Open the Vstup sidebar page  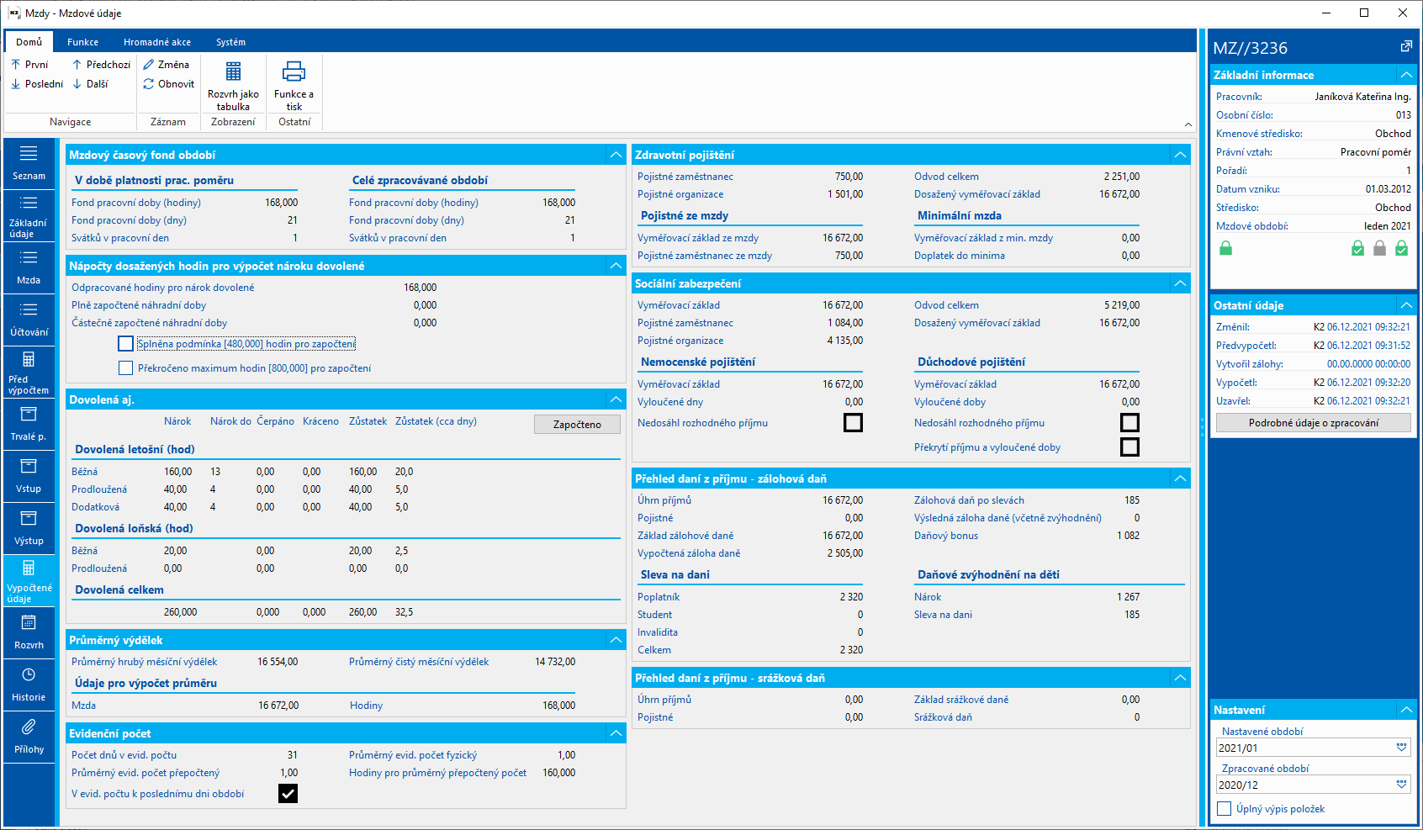point(29,476)
